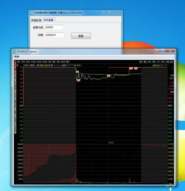The width and height of the screenshot is (185, 191).
Task: Expand the 更多 periods dropdown
Action: point(68,62)
